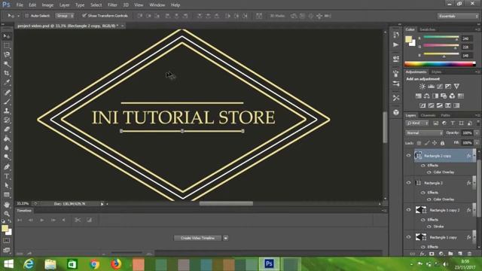Image resolution: width=482 pixels, height=271 pixels.
Task: Select the Hand tool
Action: tap(7, 204)
